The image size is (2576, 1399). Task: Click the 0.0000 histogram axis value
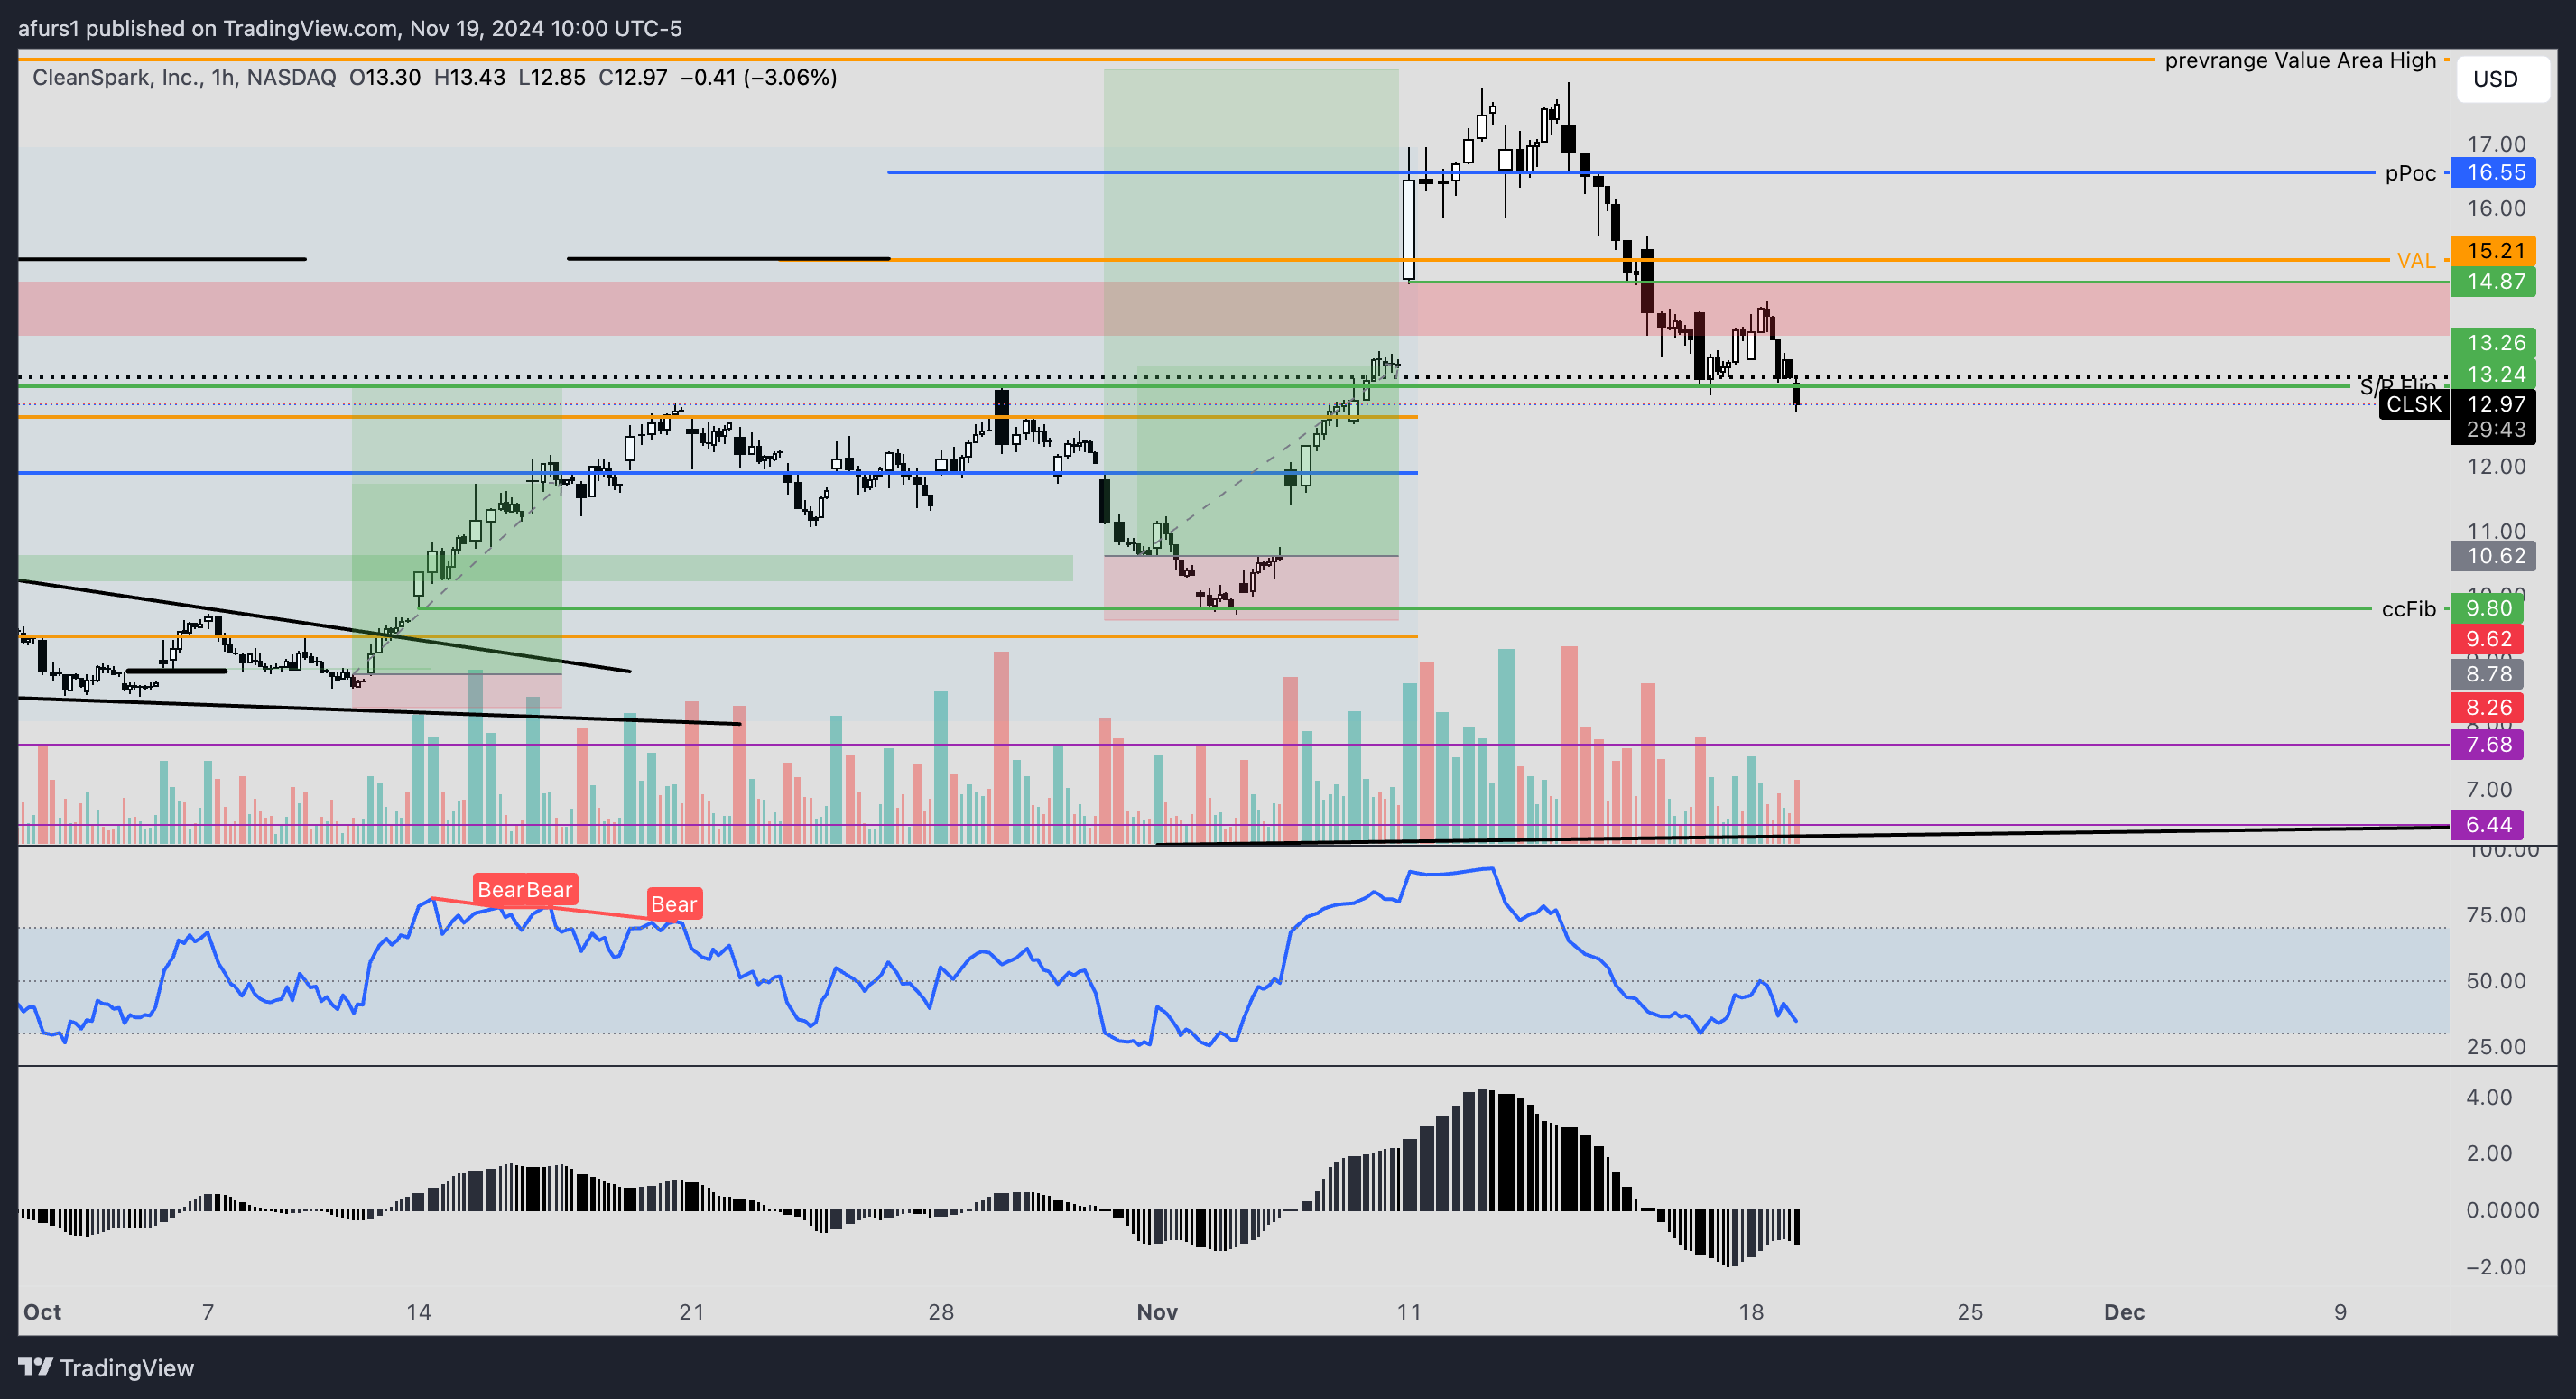(2503, 1210)
